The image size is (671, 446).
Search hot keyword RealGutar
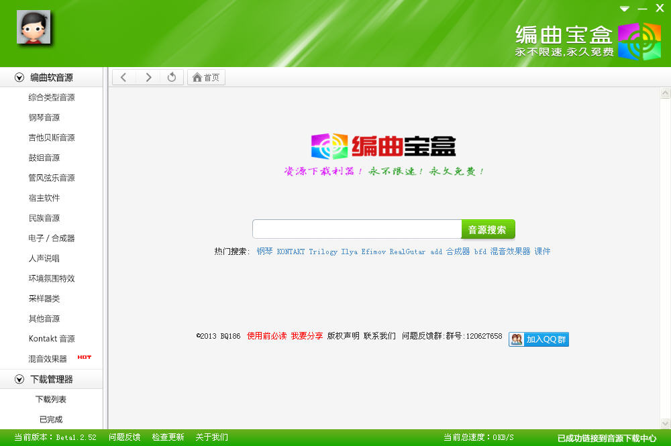(407, 252)
